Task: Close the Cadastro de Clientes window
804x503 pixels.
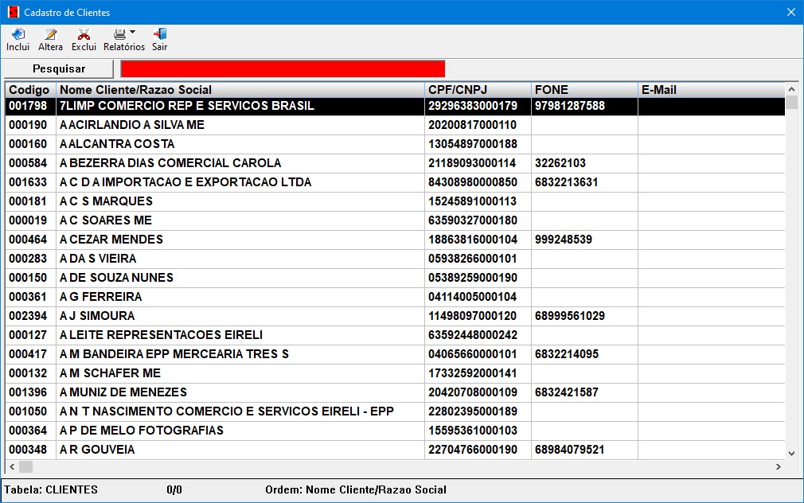Action: (x=791, y=12)
